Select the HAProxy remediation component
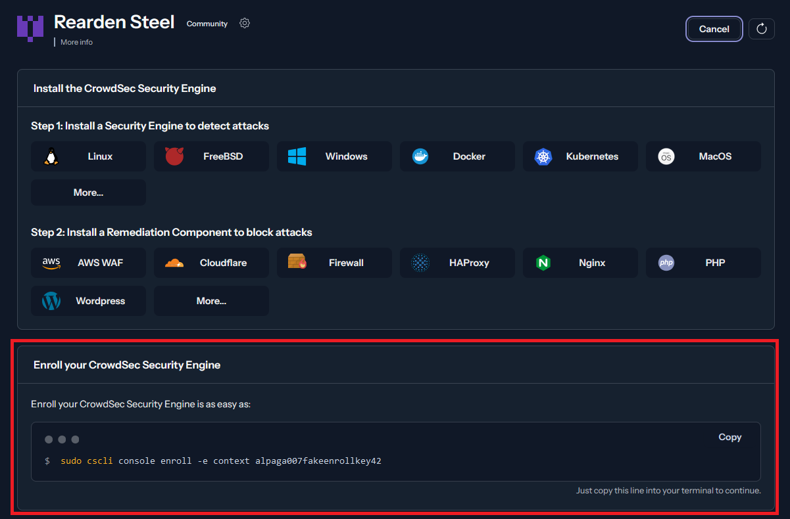790x519 pixels. [457, 263]
